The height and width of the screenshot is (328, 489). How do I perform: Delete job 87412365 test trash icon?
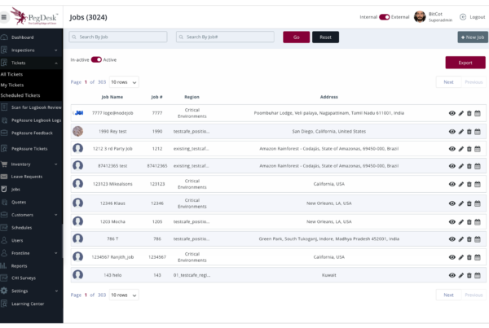(469, 166)
